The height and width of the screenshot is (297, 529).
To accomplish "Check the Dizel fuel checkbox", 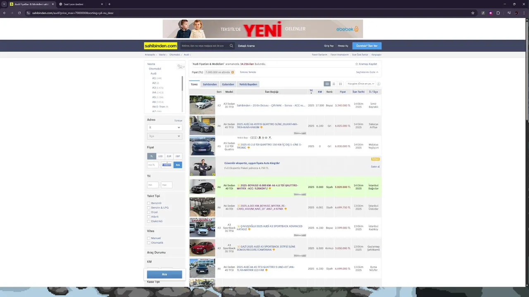I will click(149, 212).
